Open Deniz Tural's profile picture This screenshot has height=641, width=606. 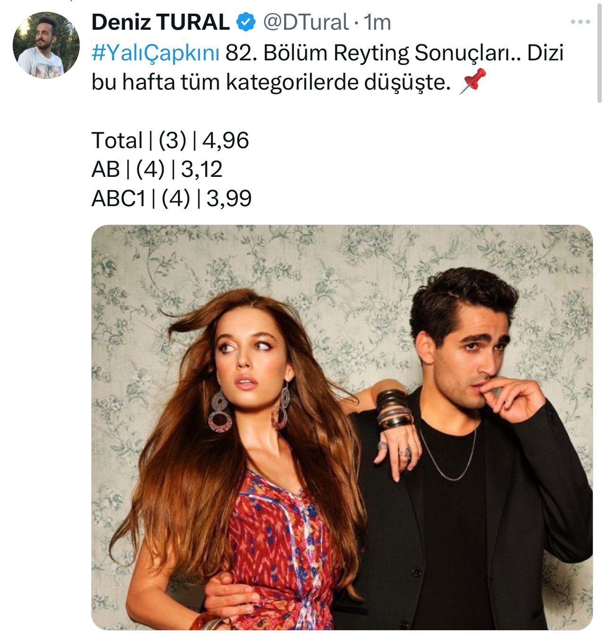point(46,45)
